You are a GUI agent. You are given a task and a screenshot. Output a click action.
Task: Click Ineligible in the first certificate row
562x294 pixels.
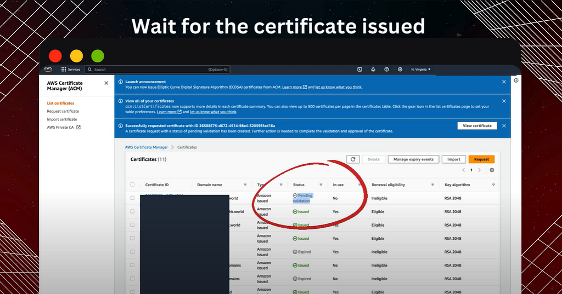click(379, 198)
